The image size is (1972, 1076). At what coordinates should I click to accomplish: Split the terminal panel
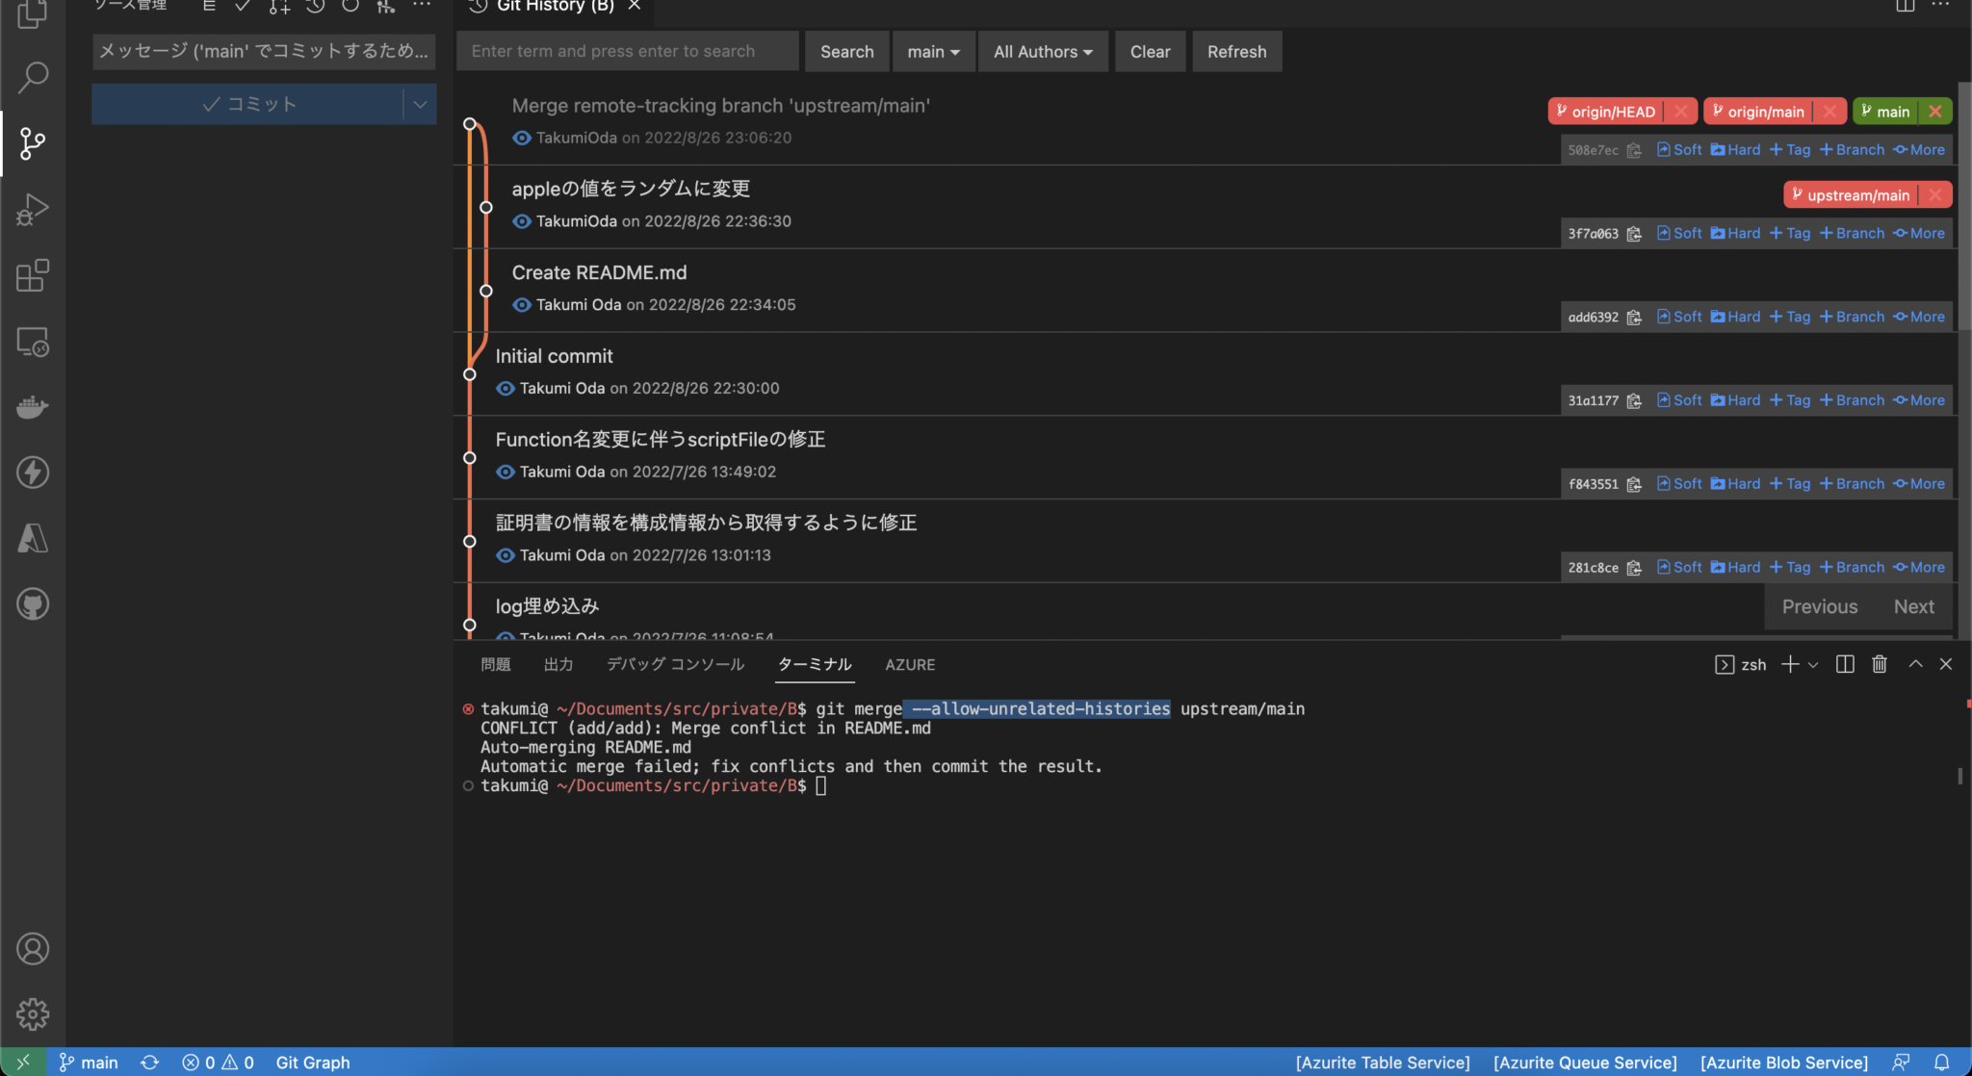[x=1843, y=664]
